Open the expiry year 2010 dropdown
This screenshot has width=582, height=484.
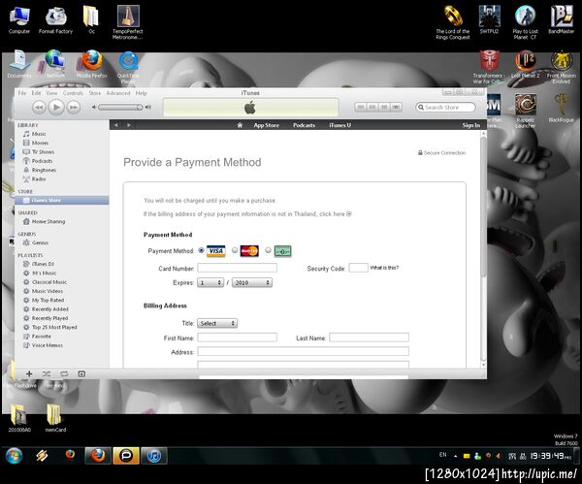pos(252,283)
